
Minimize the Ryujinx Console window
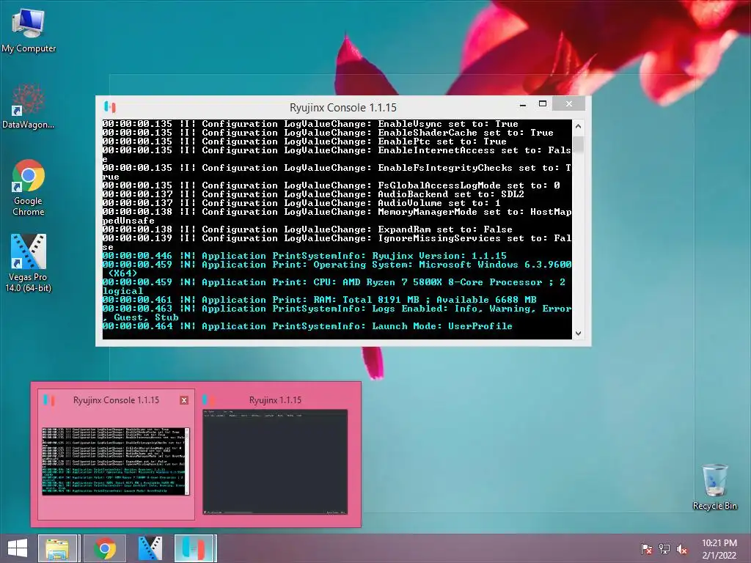(x=523, y=104)
